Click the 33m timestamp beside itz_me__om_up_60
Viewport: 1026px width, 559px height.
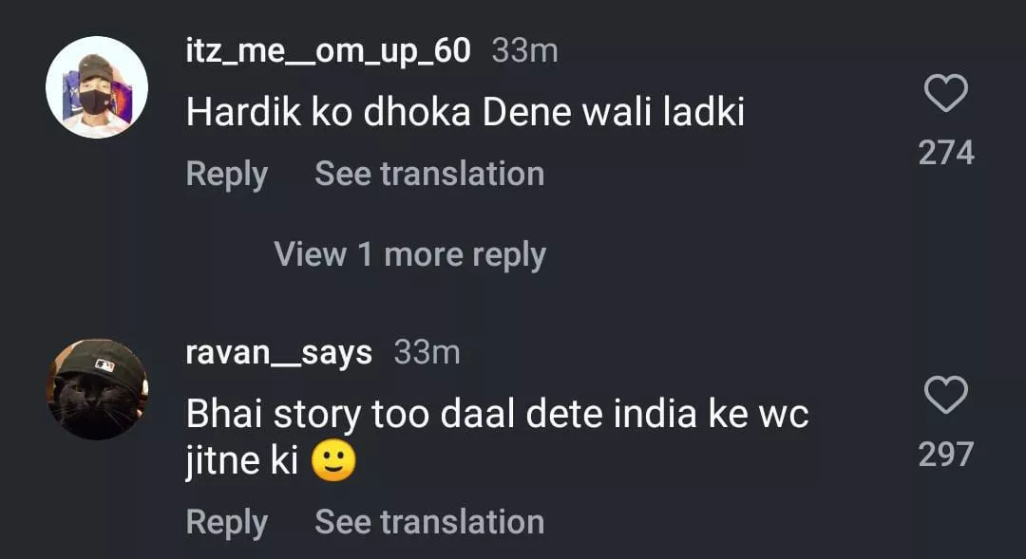coord(524,51)
